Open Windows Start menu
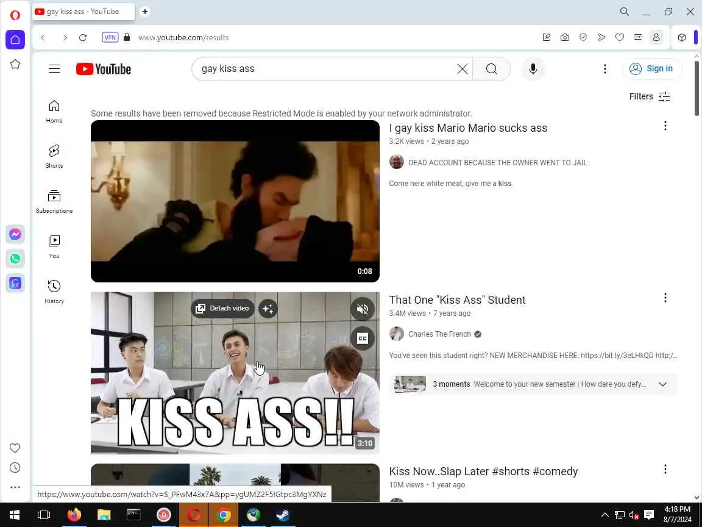The image size is (702, 527). coord(15,515)
